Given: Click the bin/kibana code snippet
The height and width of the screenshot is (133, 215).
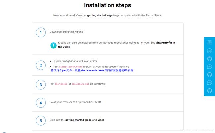Looking at the screenshot, I should pyautogui.click(x=61, y=84).
